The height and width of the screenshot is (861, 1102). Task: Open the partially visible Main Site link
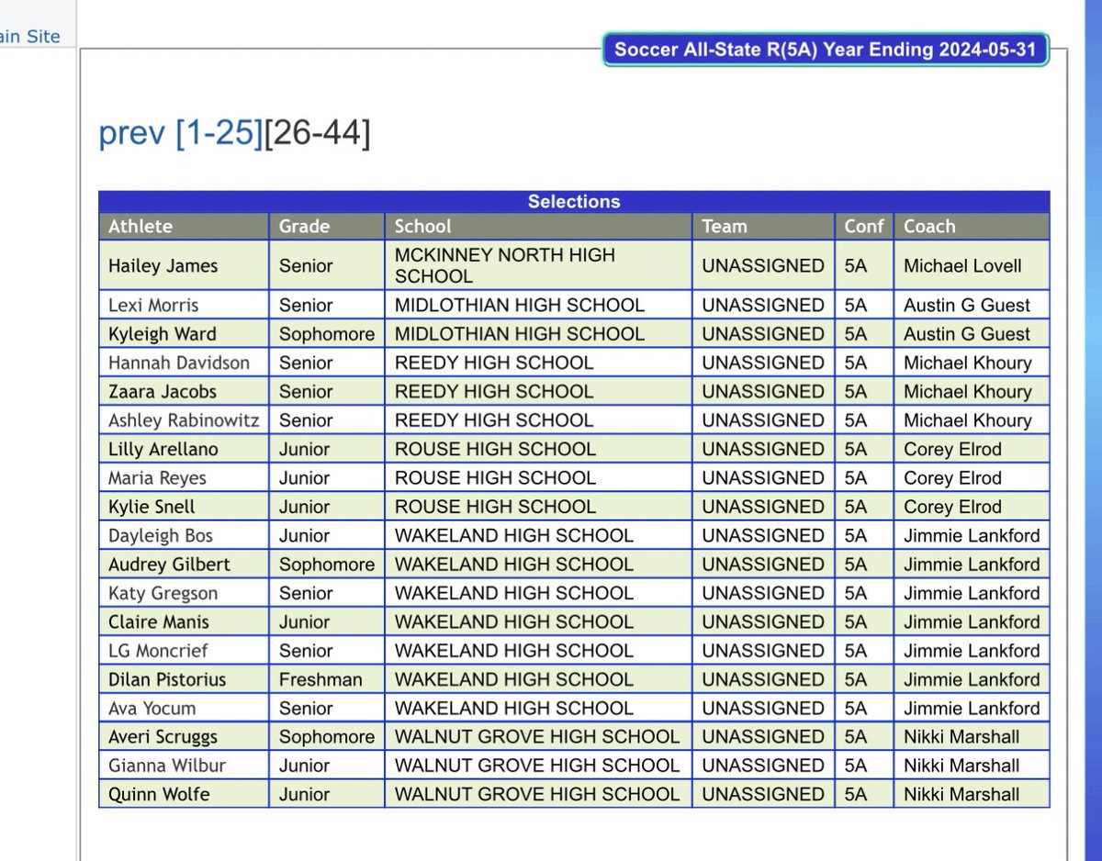(x=30, y=37)
